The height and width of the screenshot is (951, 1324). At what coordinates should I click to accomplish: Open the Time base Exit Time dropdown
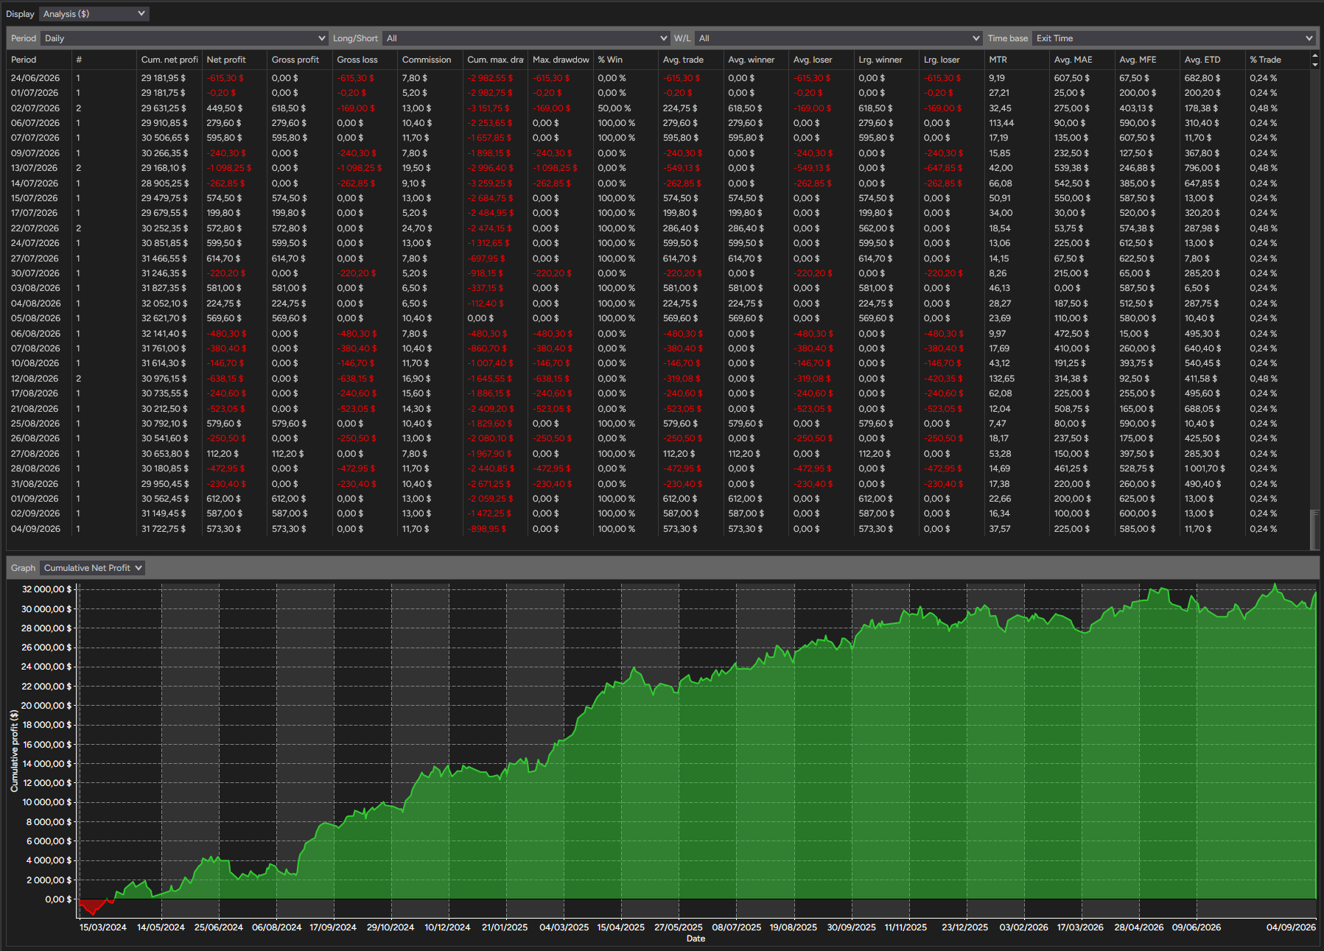click(1174, 38)
